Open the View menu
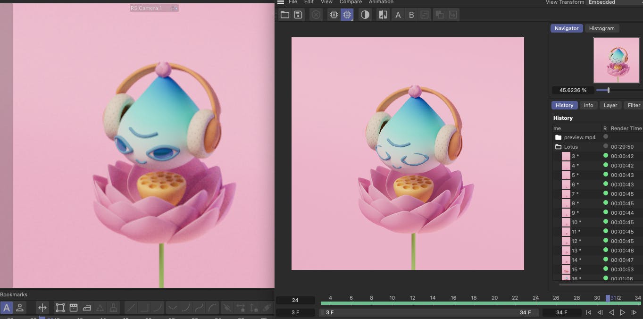 [326, 2]
